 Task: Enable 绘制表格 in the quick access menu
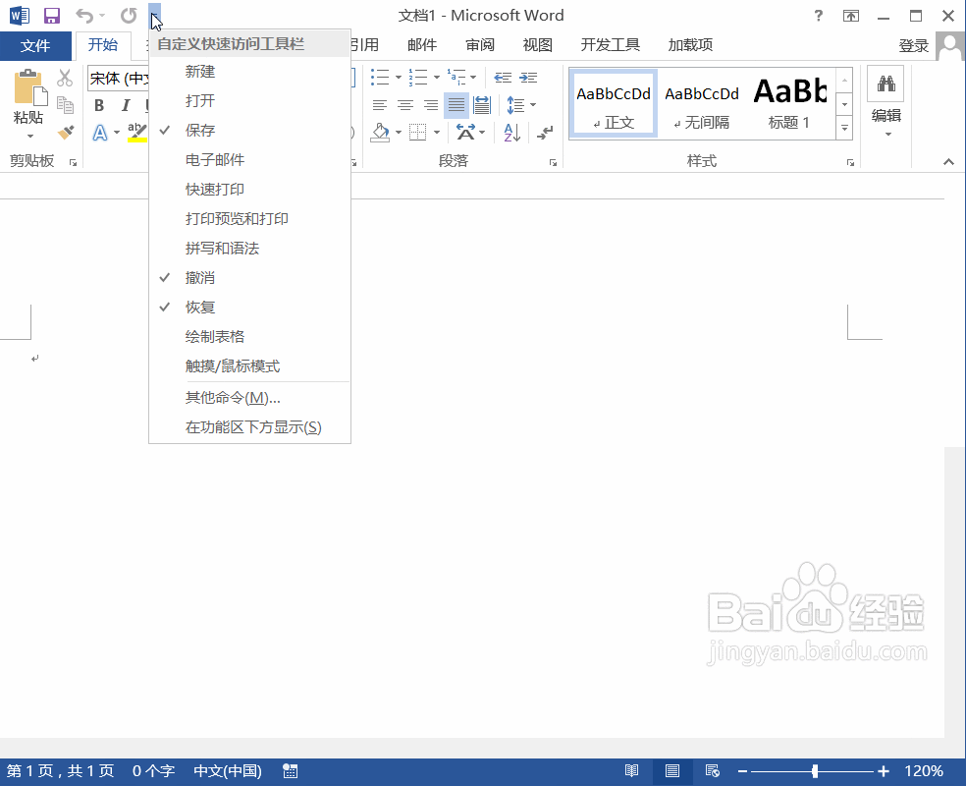250,337
